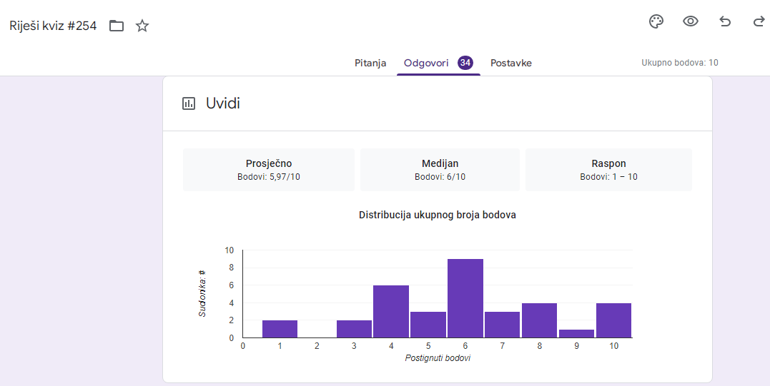The image size is (770, 386).
Task: Click the histogram bar for score 3
Action: (354, 329)
